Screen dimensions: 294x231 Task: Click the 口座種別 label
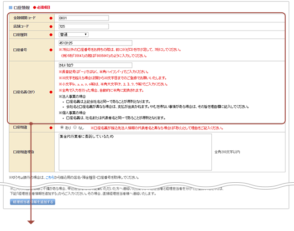(20, 35)
